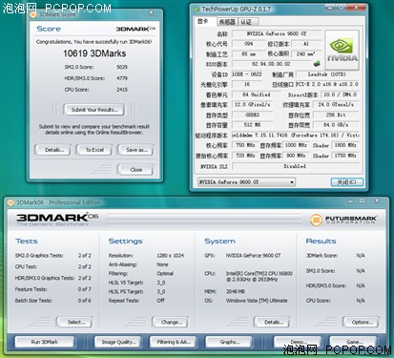Click the 关闭(C) button in GPU-Z
The height and width of the screenshot is (358, 394).
(x=347, y=182)
